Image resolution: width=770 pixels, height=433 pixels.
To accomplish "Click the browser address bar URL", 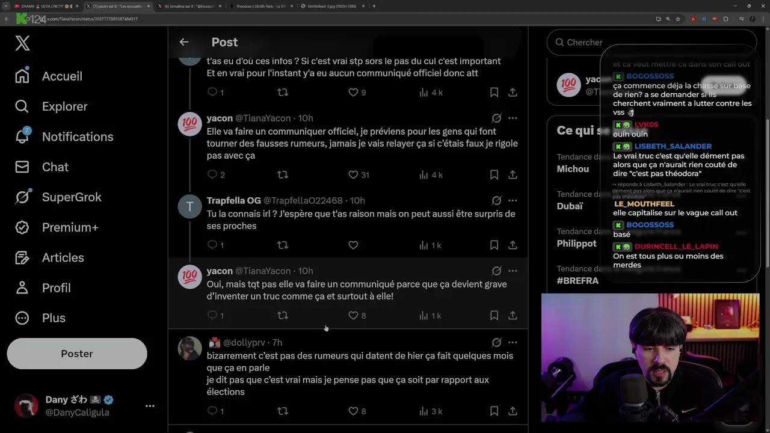I will 93,19.
